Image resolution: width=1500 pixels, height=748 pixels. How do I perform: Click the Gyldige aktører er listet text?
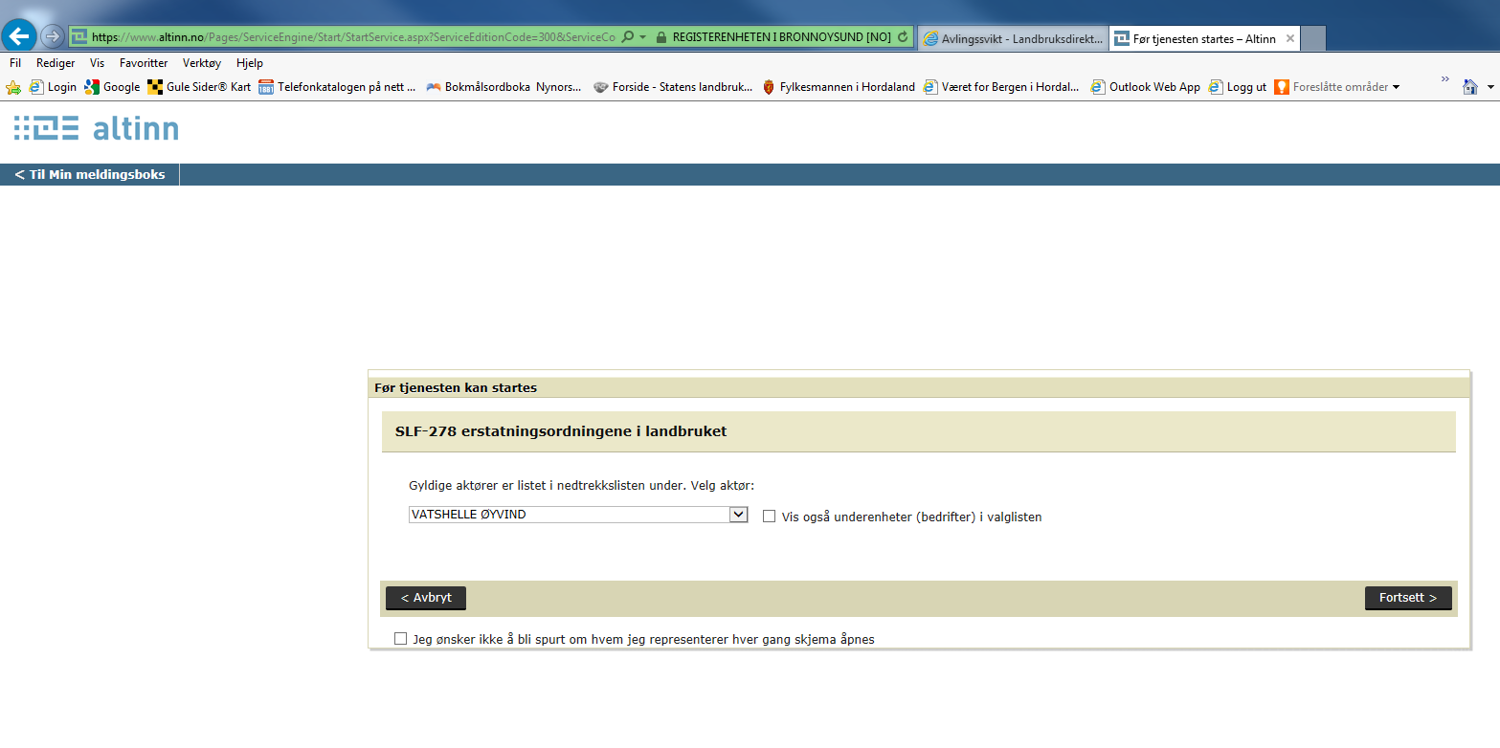tap(581, 486)
